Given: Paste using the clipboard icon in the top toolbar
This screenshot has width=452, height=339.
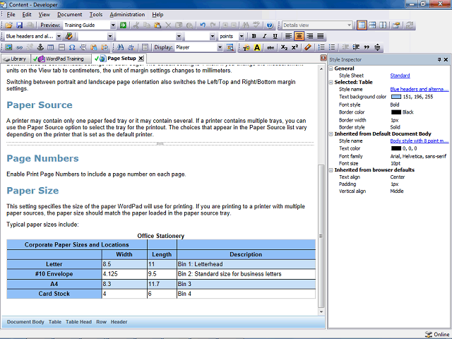Looking at the screenshot, I should 157,25.
